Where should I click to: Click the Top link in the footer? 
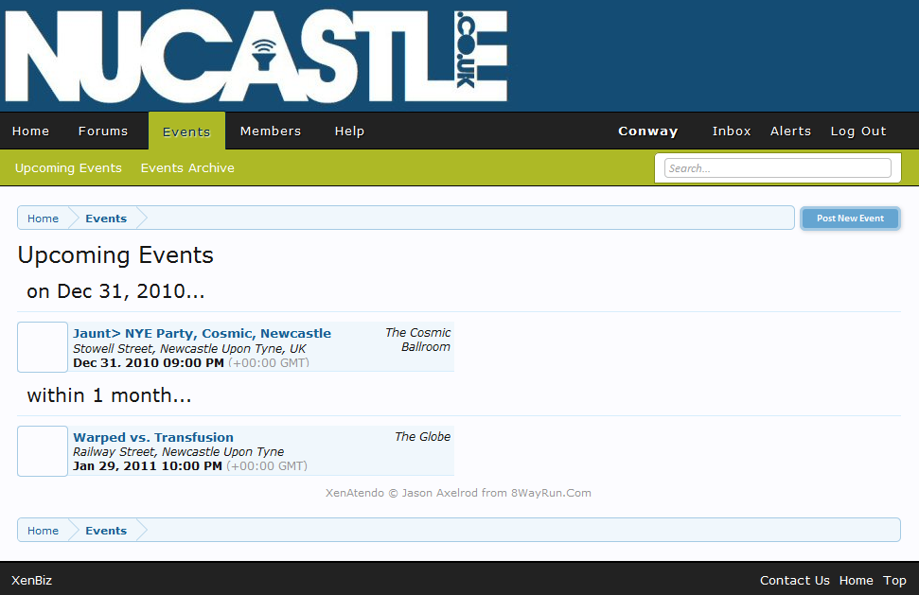click(x=894, y=581)
